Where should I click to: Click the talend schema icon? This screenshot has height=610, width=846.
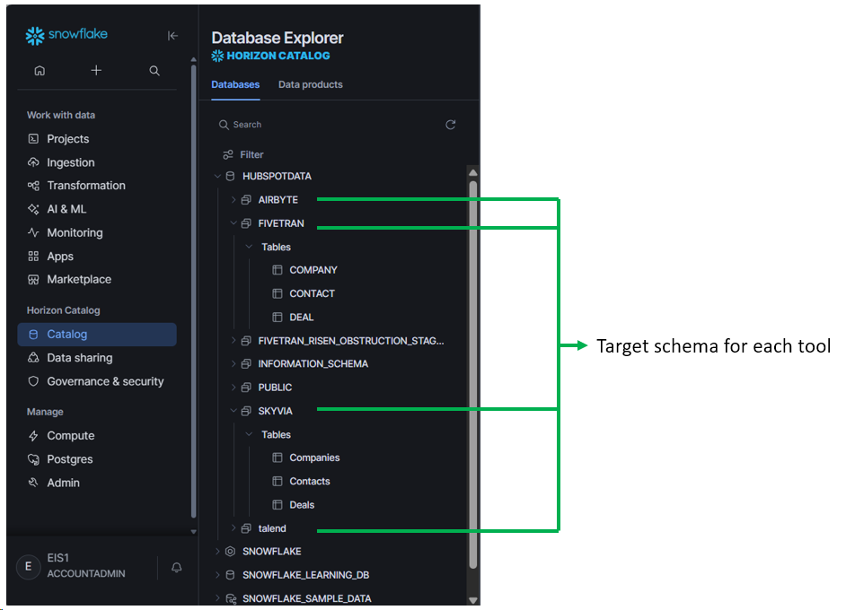[x=246, y=528]
